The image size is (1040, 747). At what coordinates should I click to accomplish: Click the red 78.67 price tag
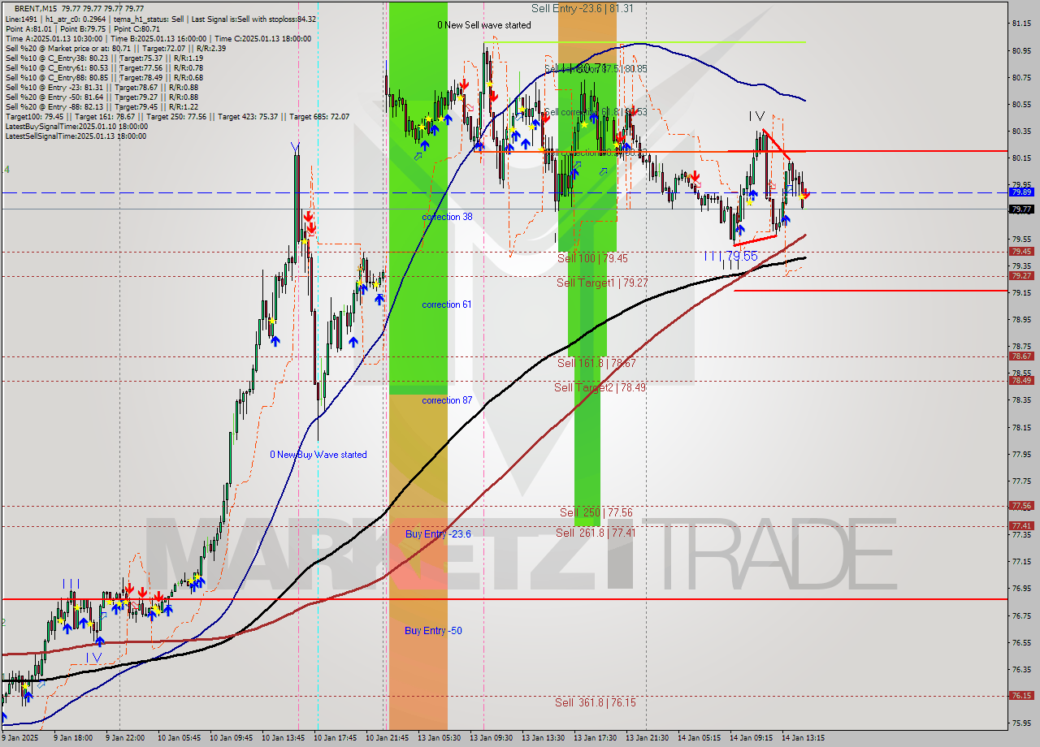(1021, 356)
